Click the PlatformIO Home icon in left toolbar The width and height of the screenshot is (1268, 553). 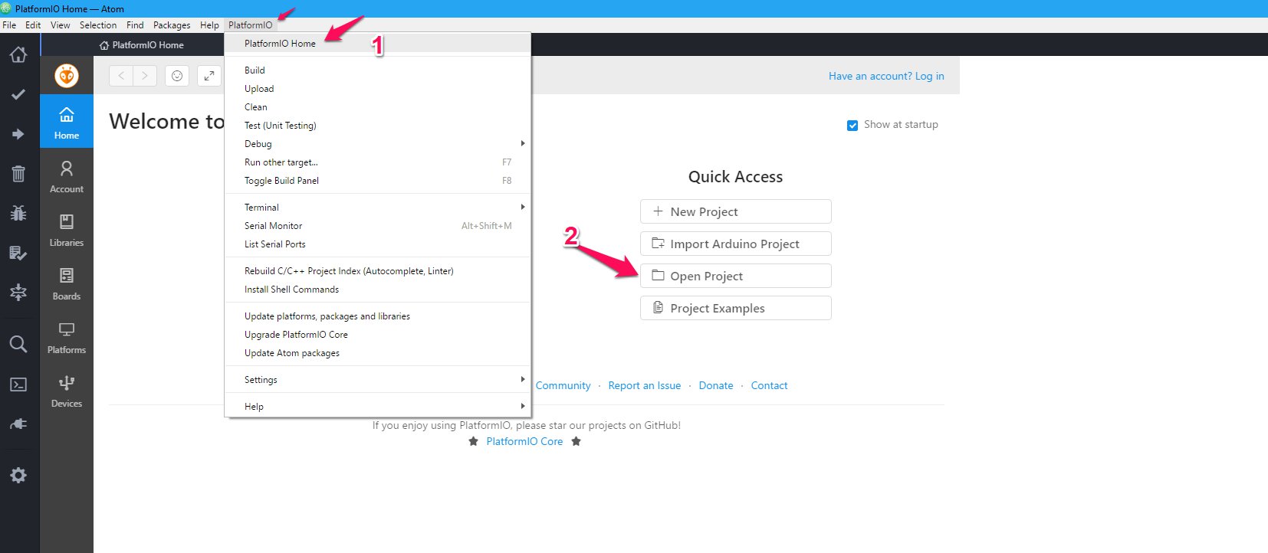[x=18, y=55]
